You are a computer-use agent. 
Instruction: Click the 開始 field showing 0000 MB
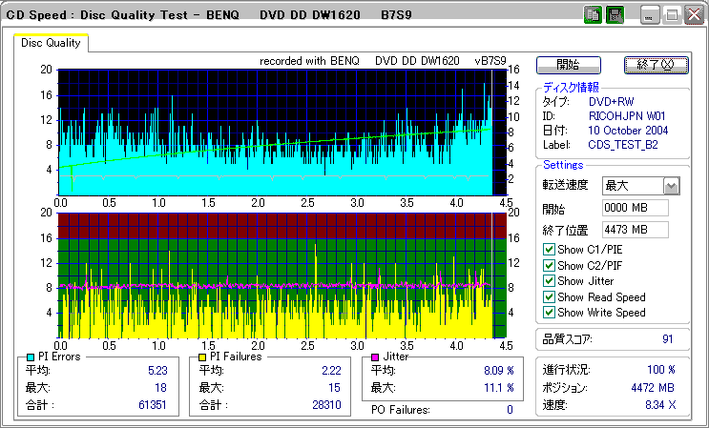(635, 208)
